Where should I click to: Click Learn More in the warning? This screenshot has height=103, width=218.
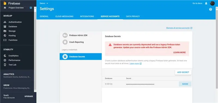(x=179, y=52)
